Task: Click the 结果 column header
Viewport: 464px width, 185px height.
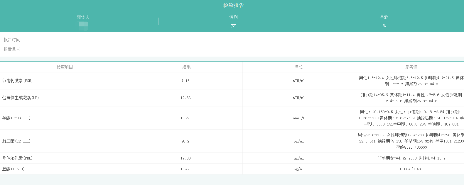Action: coord(186,67)
